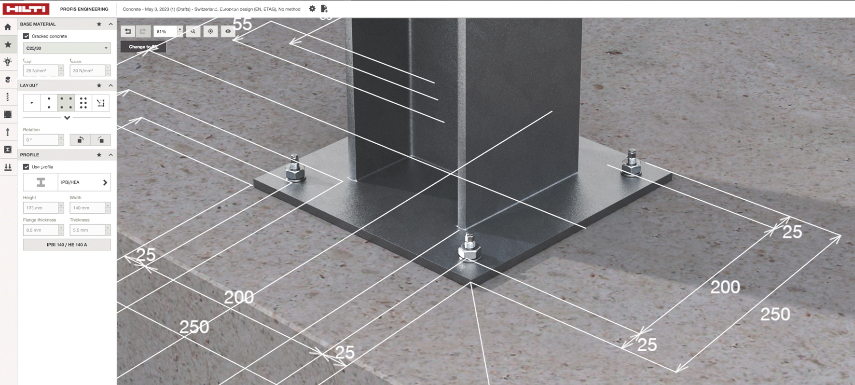Collapse the Base Material section
855x385 pixels.
coord(110,24)
